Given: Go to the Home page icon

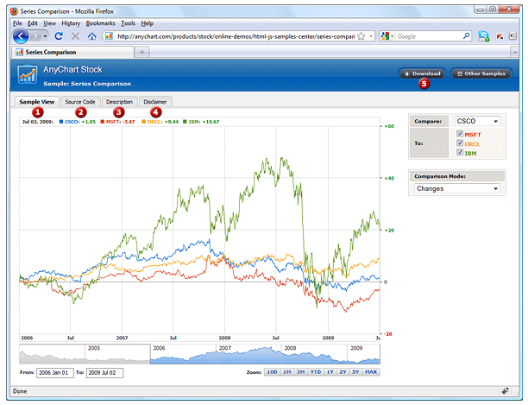Looking at the screenshot, I should pos(91,36).
